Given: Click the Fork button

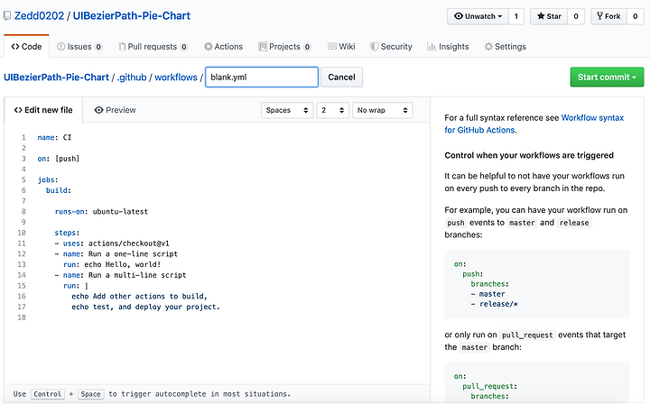Looking at the screenshot, I should pos(608,16).
